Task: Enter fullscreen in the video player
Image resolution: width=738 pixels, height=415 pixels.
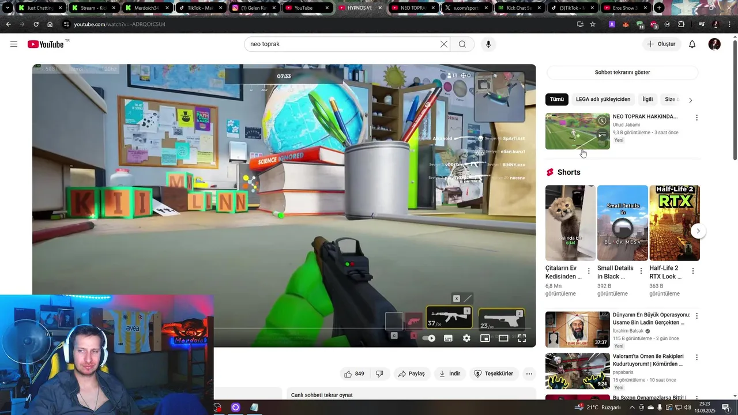Action: pyautogui.click(x=522, y=338)
